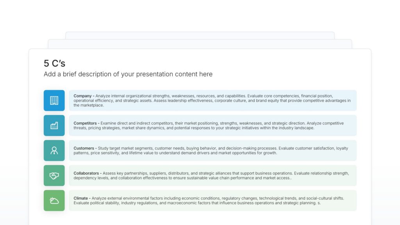Click the Climate cloud and sun icon
The image size is (400, 225).
[54, 200]
